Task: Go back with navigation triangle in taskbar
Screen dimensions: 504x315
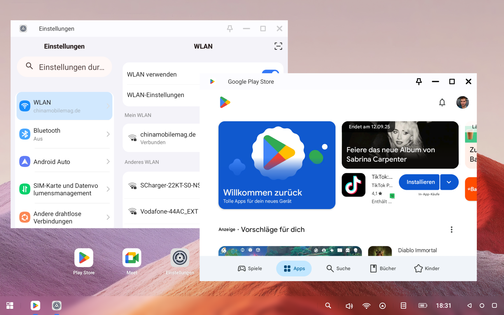Action: point(469,305)
